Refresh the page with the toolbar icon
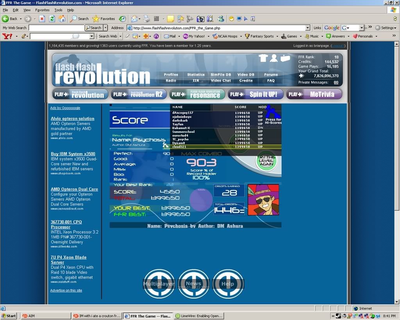 tap(52, 19)
